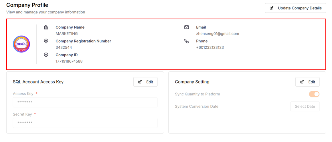
Task: Click the System Conversion Date label
Action: [197, 107]
